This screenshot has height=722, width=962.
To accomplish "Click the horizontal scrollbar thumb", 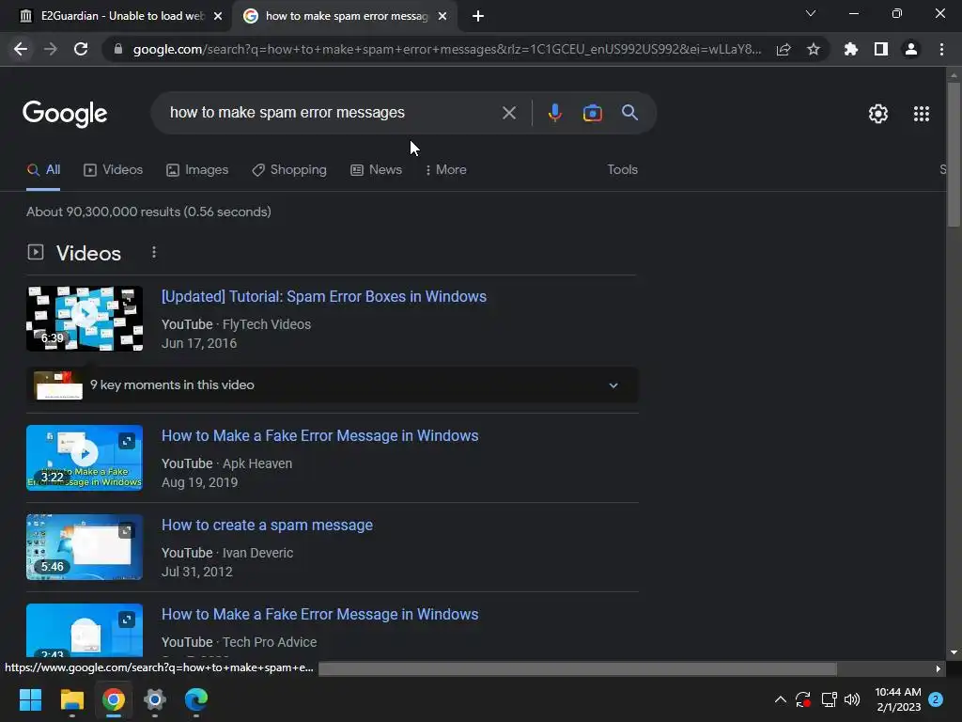I will pos(578,669).
